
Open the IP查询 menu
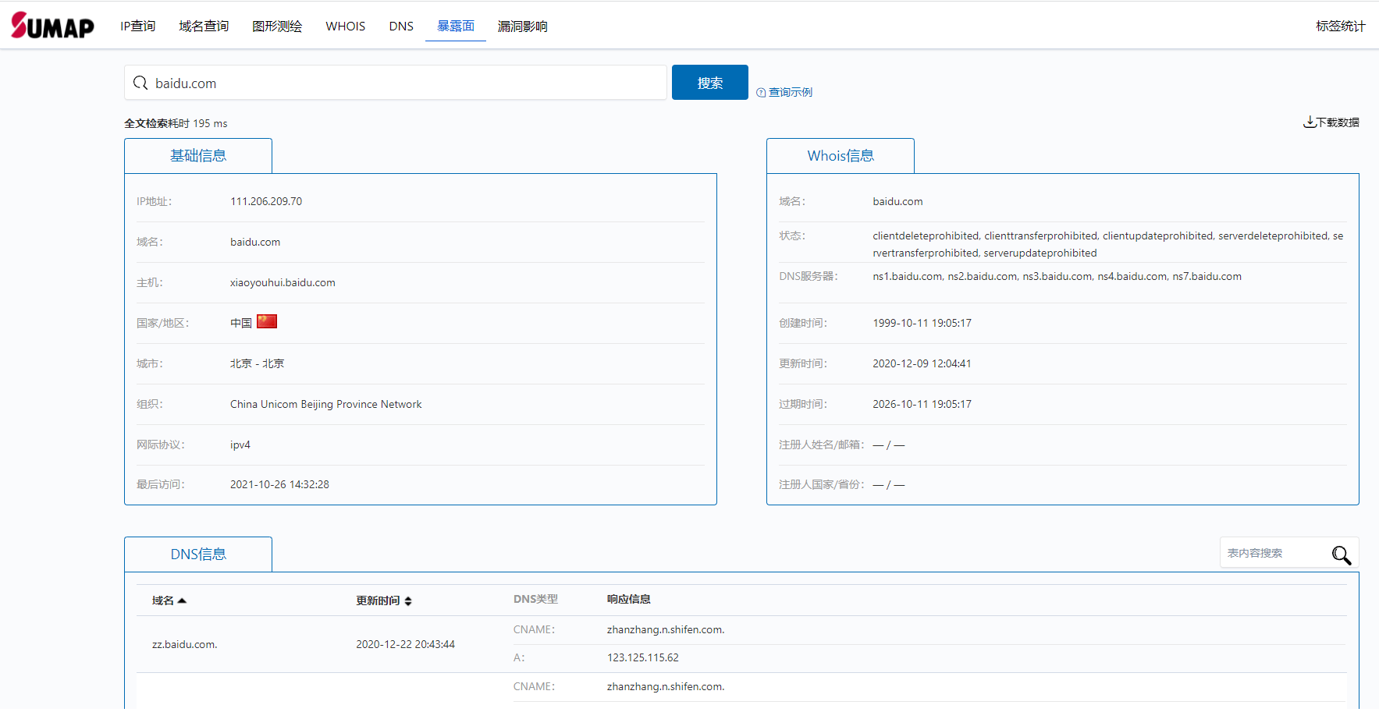coord(138,26)
